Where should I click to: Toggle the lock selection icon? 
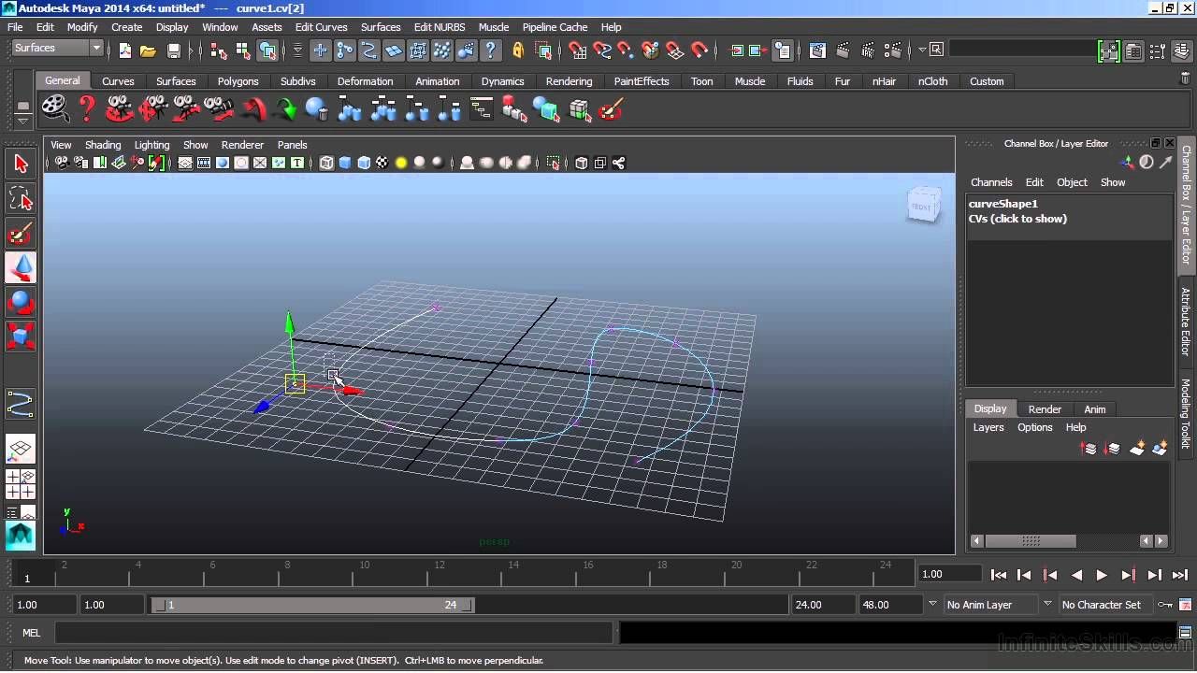[518, 50]
